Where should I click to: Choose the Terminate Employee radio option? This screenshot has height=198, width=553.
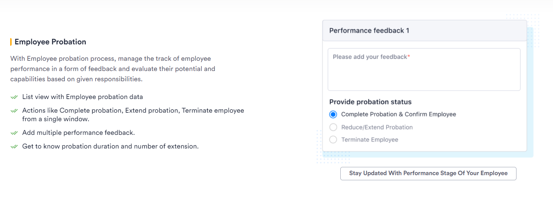[333, 140]
